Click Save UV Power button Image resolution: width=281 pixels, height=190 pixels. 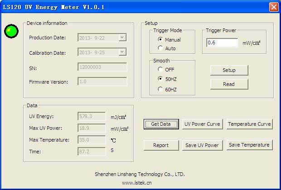click(202, 145)
